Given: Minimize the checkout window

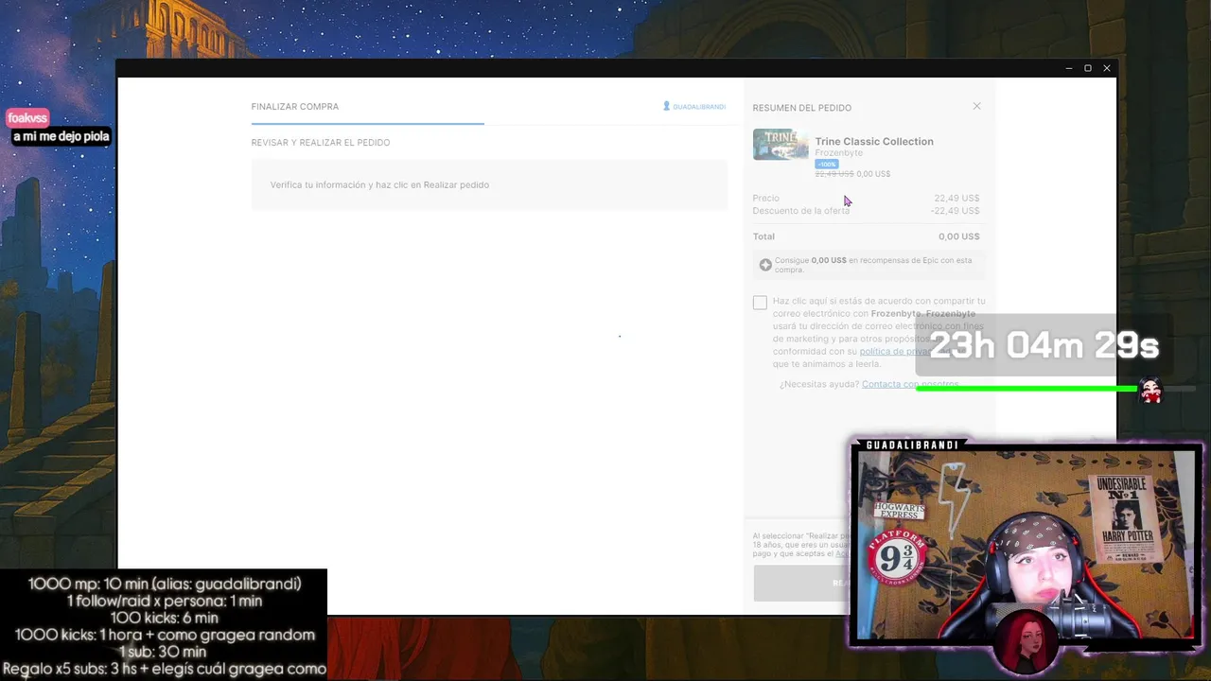Looking at the screenshot, I should [1069, 68].
